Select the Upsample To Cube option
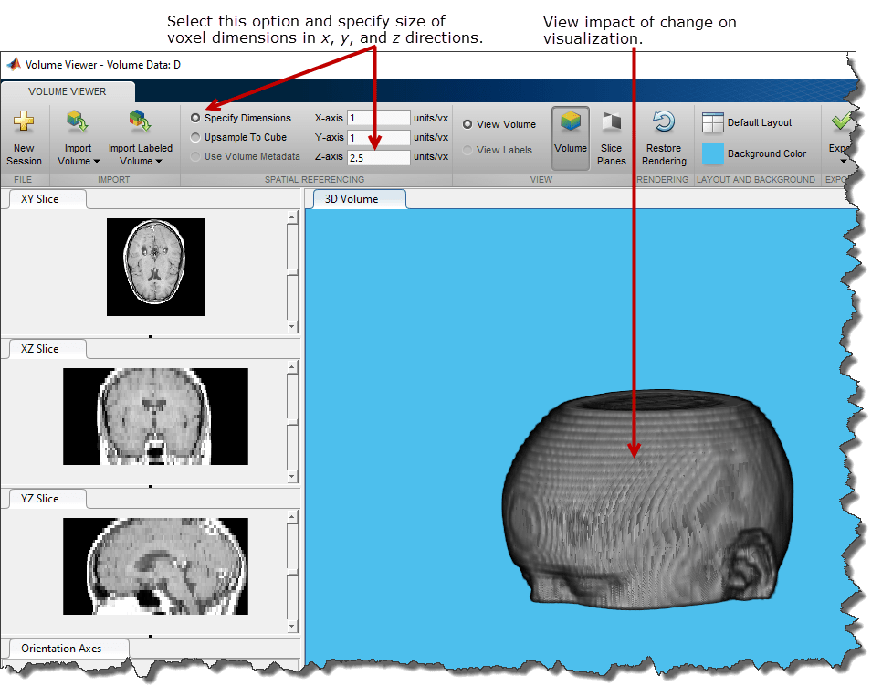 (195, 137)
